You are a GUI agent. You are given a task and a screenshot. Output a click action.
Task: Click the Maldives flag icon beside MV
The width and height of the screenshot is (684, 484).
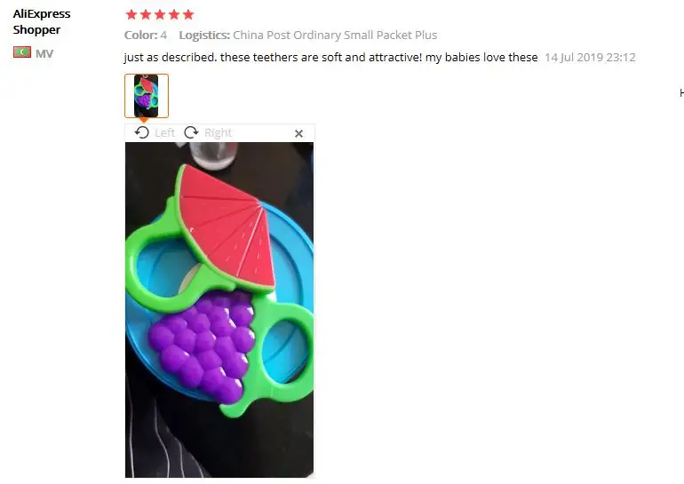(22, 52)
